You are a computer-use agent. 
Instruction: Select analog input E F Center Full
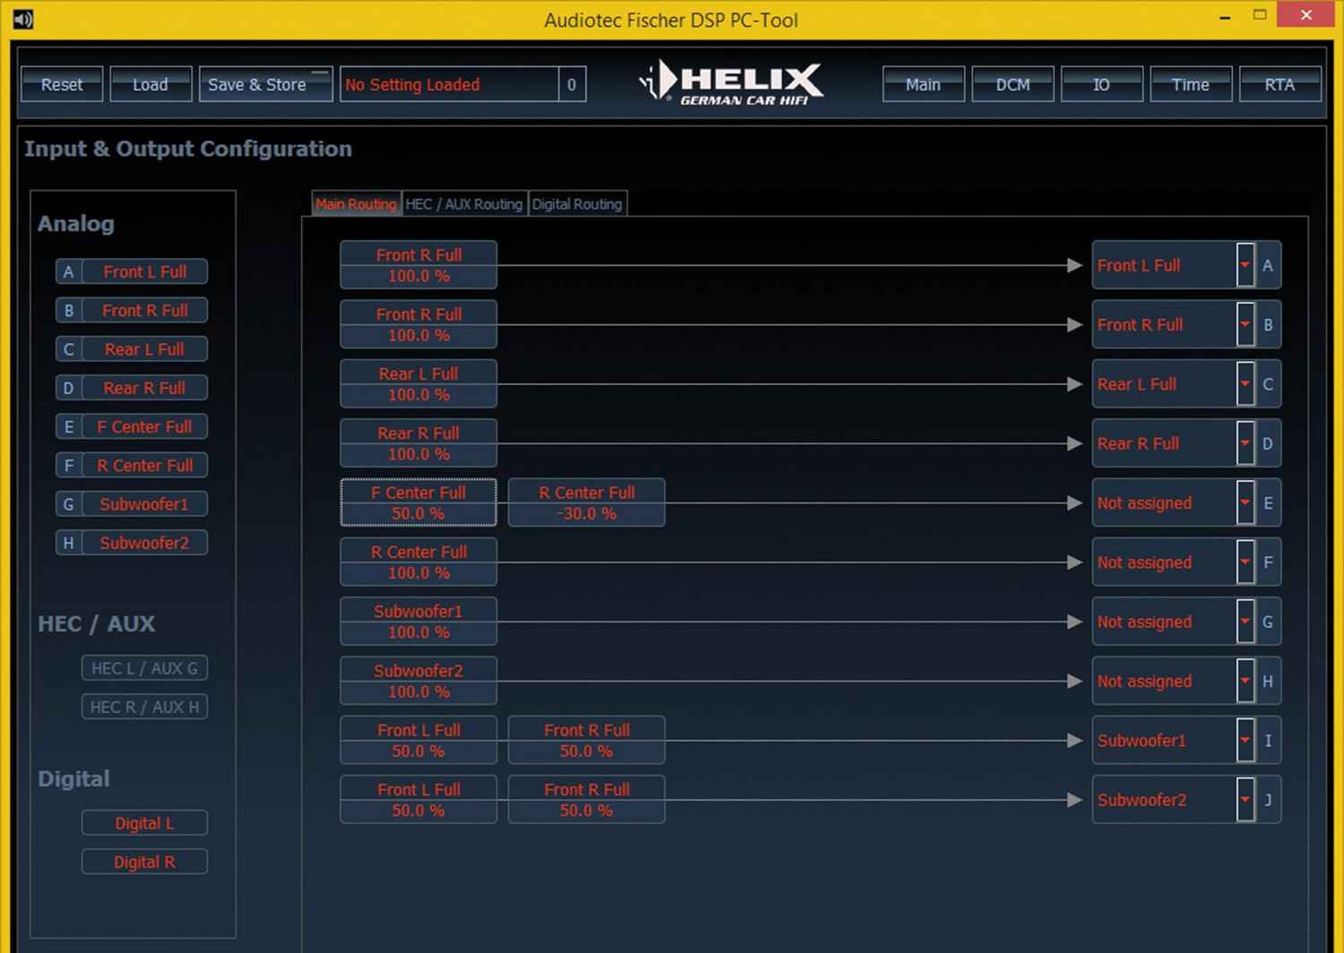132,426
